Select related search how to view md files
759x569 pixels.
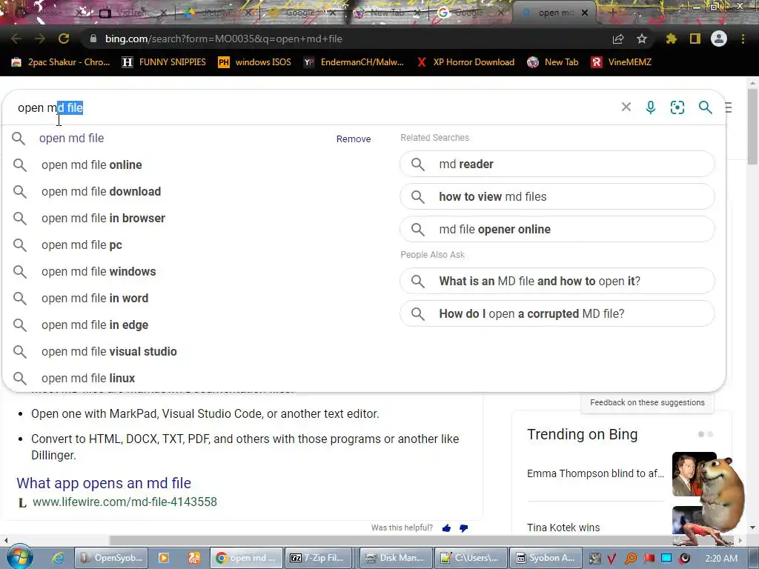tap(557, 196)
